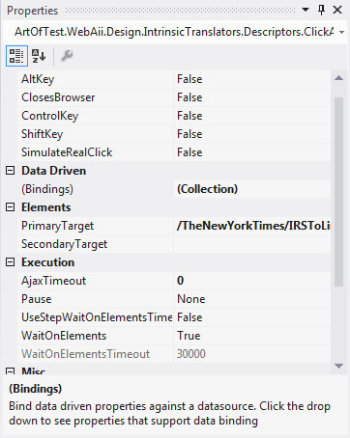Click the PrimaryTarget value path
This screenshot has height=438, width=350.
pos(252,226)
